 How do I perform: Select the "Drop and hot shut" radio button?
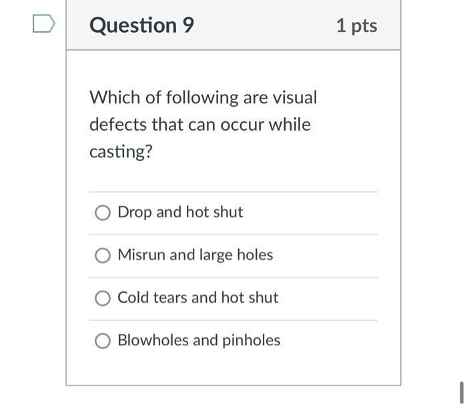coord(102,213)
